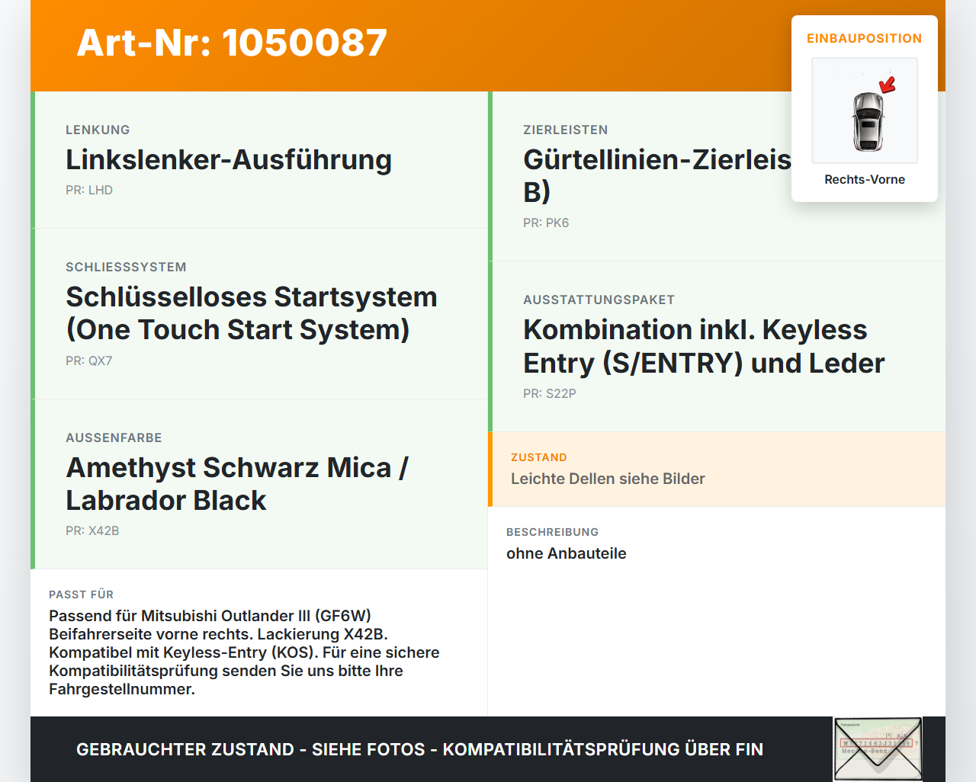The image size is (976, 782).
Task: Click the car position thumbnail image
Action: click(x=865, y=111)
